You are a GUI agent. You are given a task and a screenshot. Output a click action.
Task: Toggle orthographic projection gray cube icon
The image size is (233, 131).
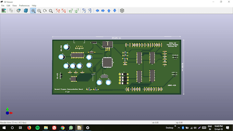tap(122, 11)
